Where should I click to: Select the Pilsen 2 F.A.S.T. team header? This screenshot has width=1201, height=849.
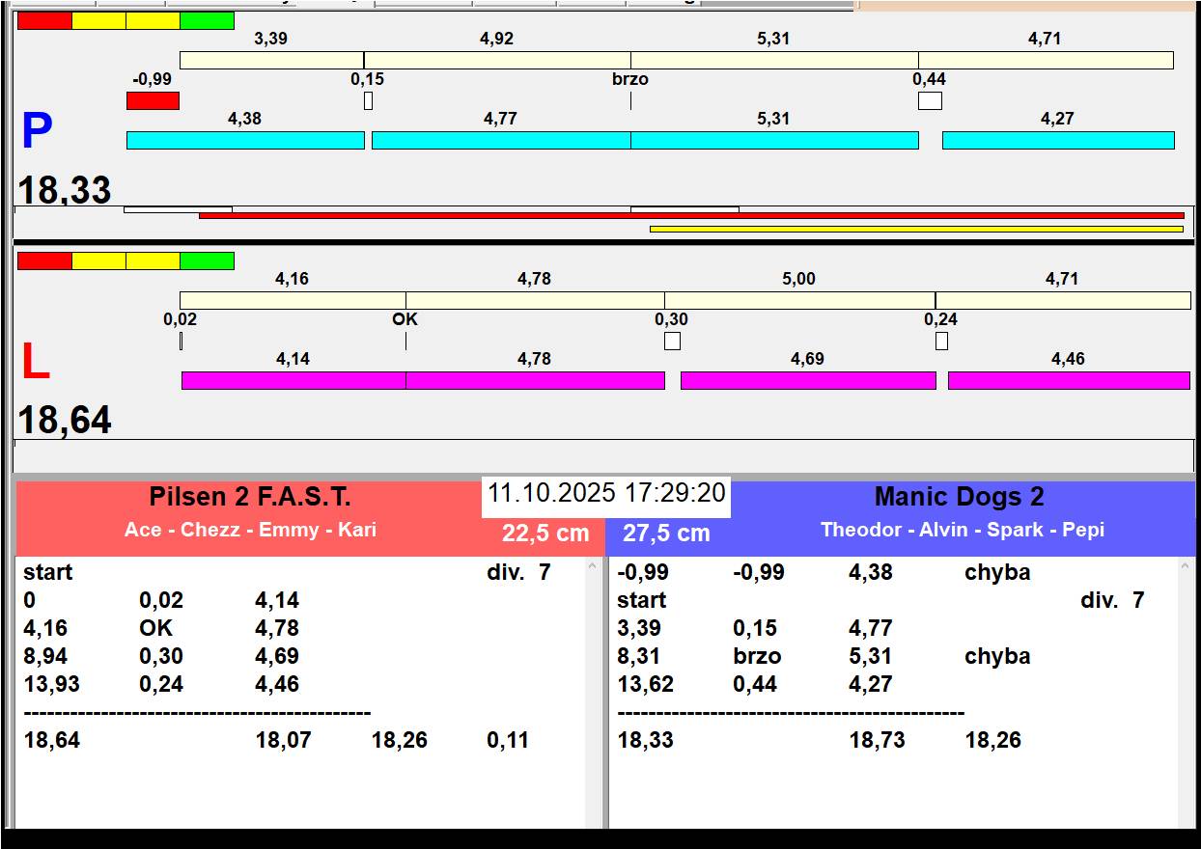(x=250, y=498)
